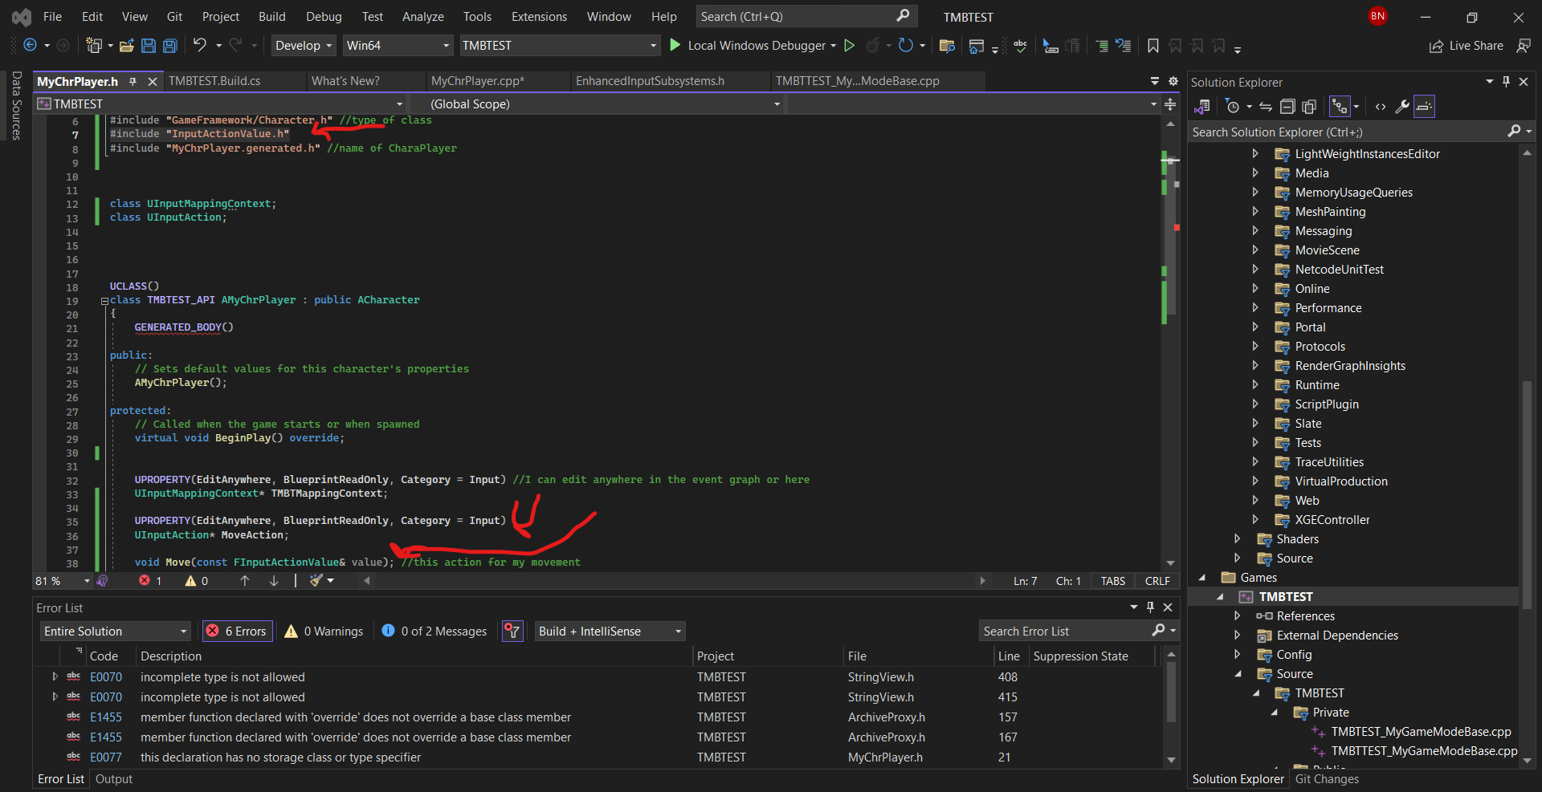The height and width of the screenshot is (792, 1542).
Task: Click the Toggle Bookmark icon
Action: pyautogui.click(x=1153, y=46)
